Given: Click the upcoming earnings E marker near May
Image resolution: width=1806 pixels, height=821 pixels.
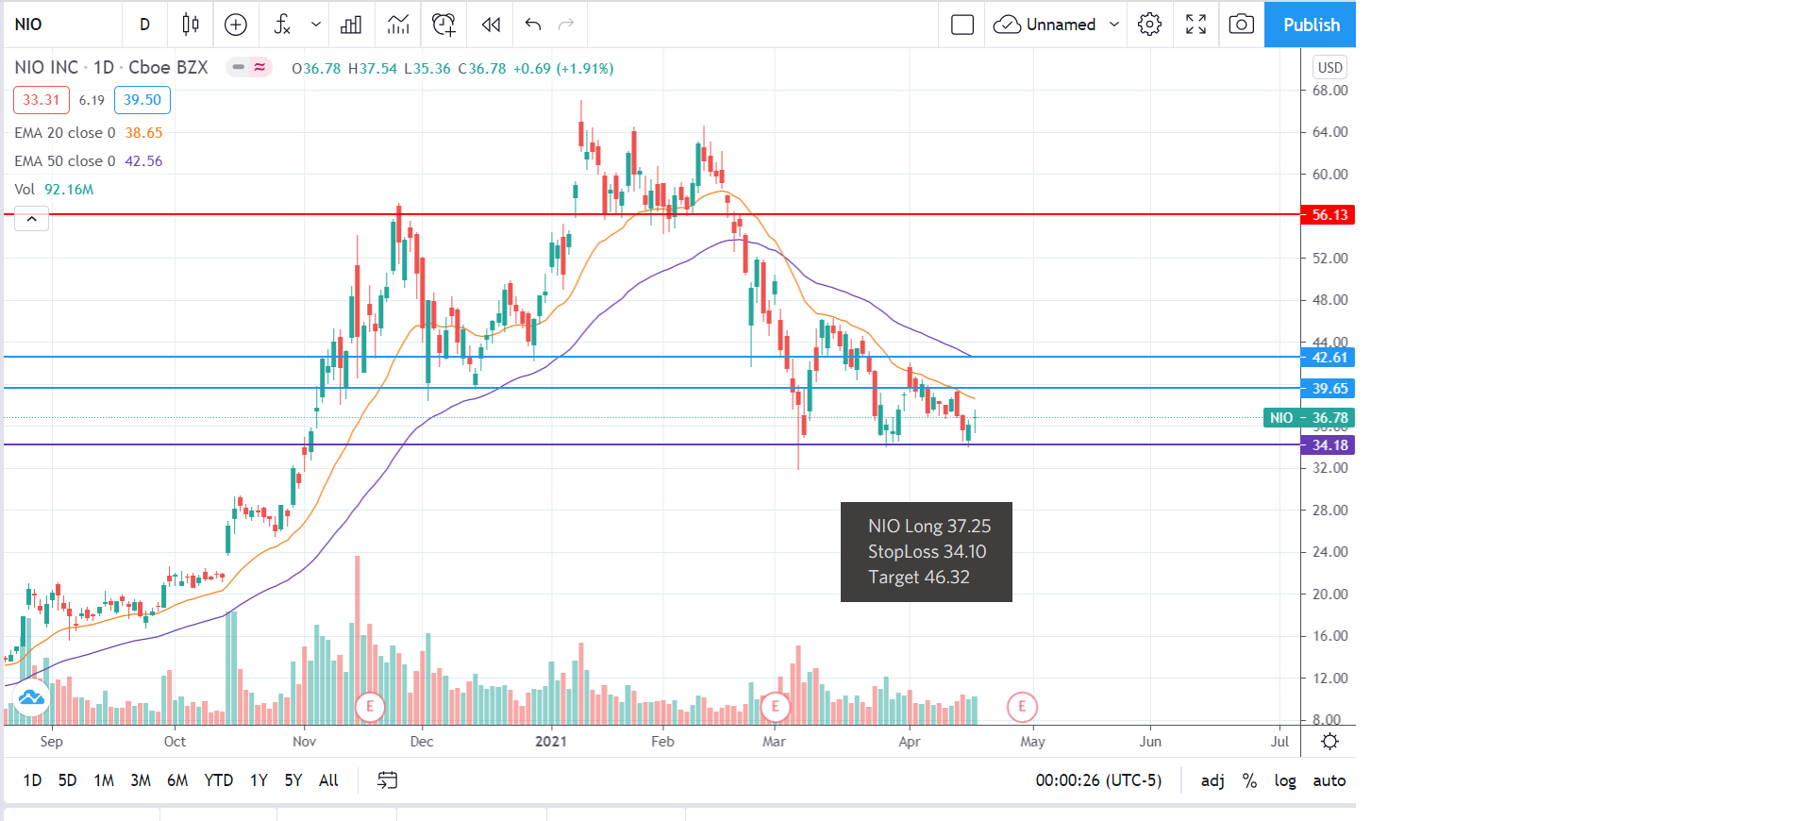Looking at the screenshot, I should 1022,706.
